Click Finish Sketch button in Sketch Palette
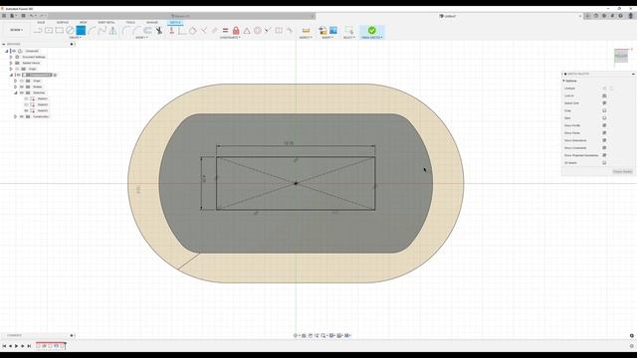This screenshot has width=637, height=358. click(x=622, y=172)
